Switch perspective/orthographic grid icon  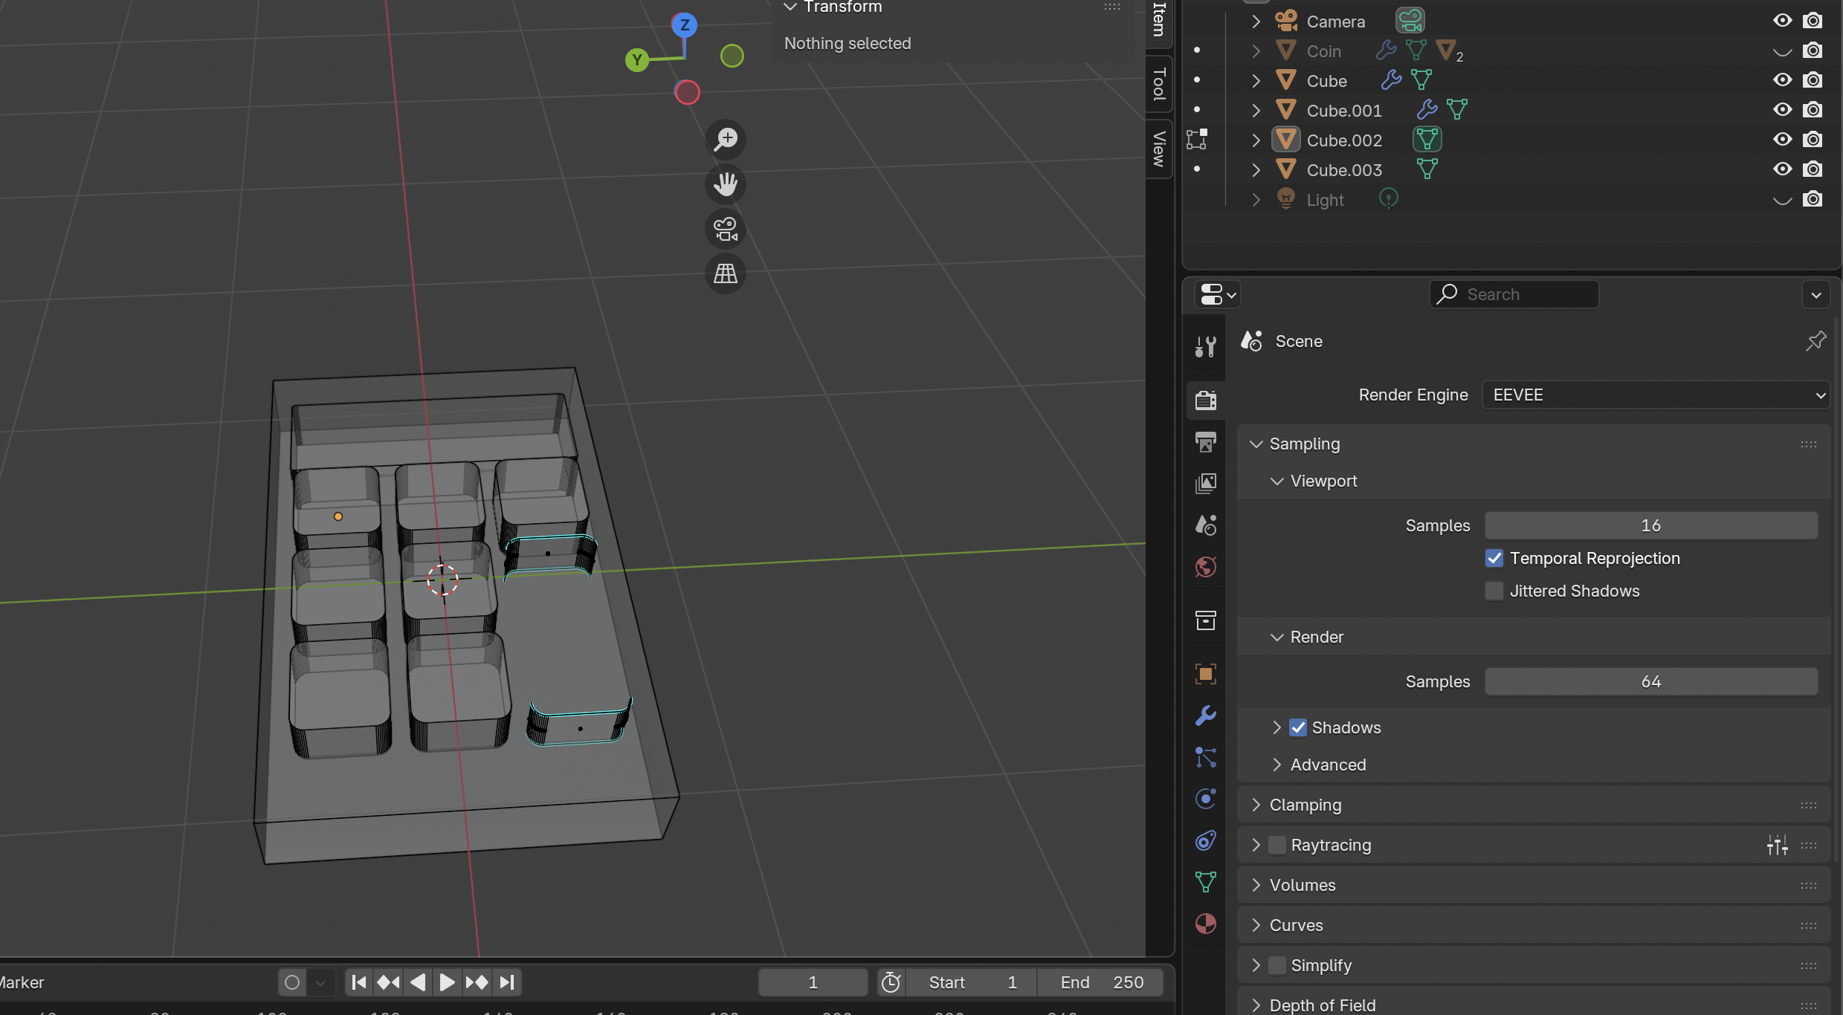pyautogui.click(x=725, y=273)
